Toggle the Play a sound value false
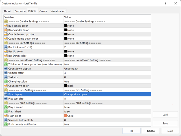The height and width of the screenshot is (136, 181). tap(67, 107)
